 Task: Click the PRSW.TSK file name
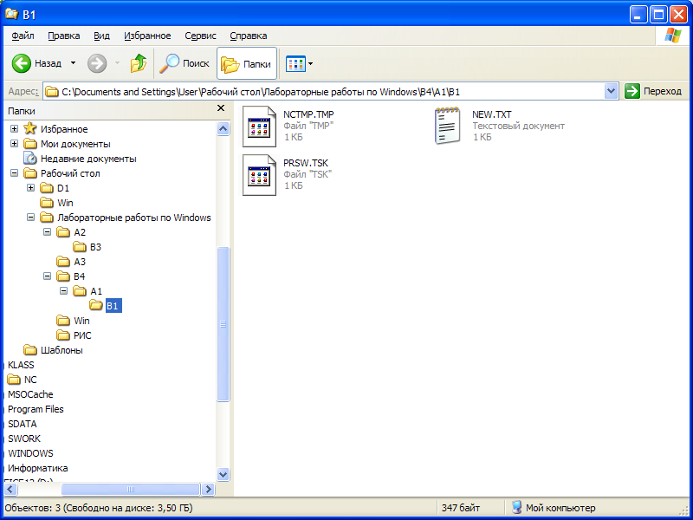306,163
